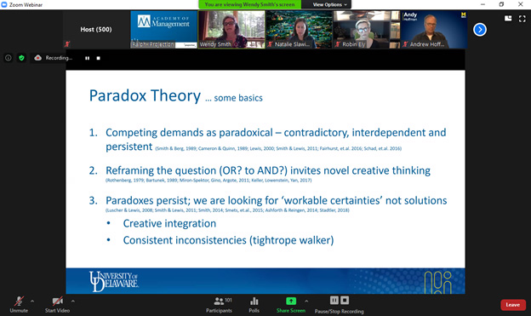Switch the video layout view icon

pos(508,18)
